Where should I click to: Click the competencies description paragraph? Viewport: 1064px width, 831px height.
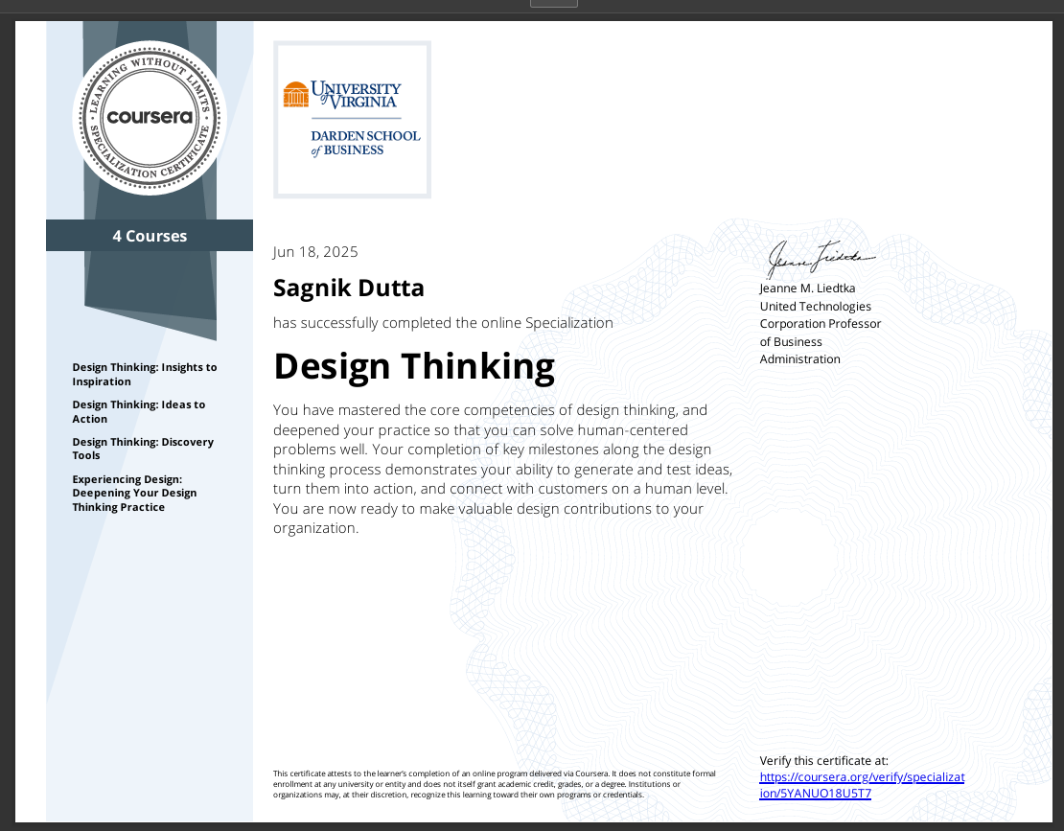[x=502, y=469]
